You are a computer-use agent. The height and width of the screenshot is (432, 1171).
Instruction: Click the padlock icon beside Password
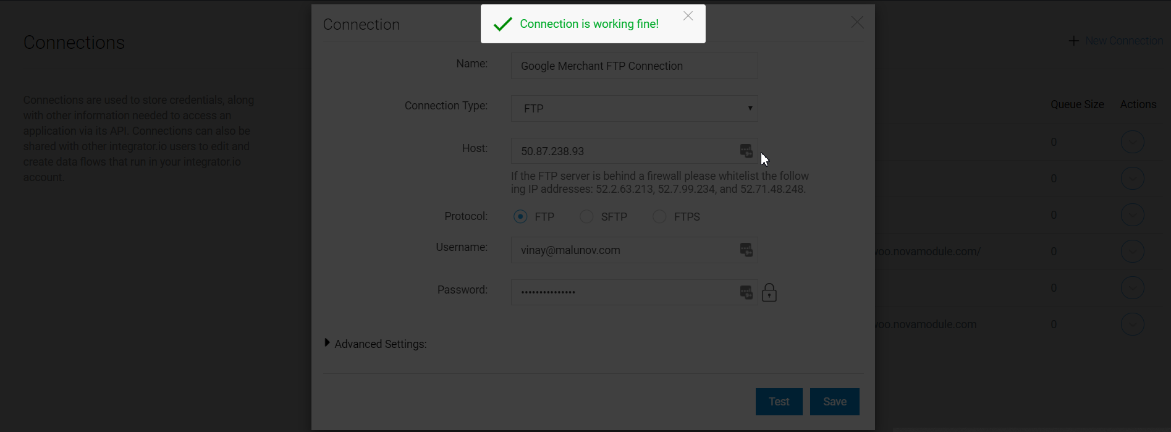769,292
